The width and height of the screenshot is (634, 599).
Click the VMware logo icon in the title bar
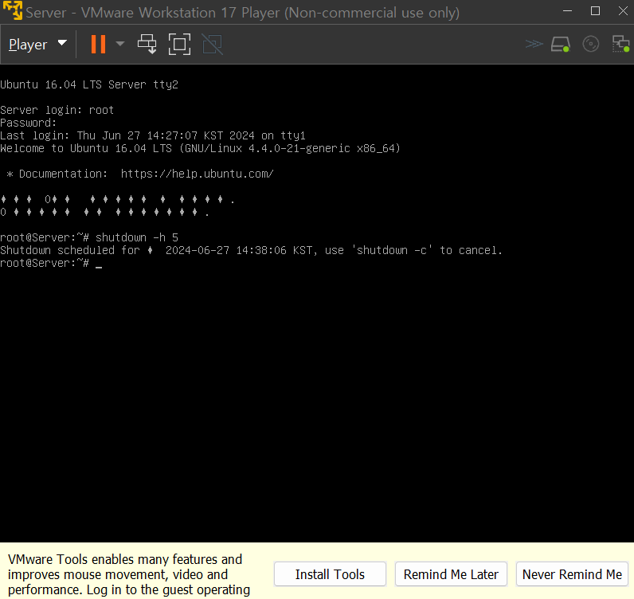click(13, 10)
